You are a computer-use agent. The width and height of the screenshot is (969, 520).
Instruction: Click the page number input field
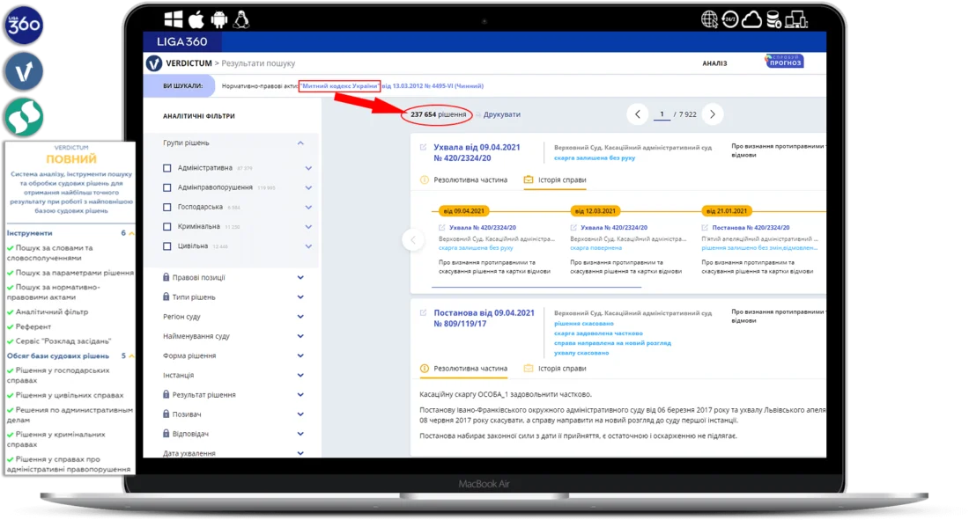pyautogui.click(x=662, y=114)
